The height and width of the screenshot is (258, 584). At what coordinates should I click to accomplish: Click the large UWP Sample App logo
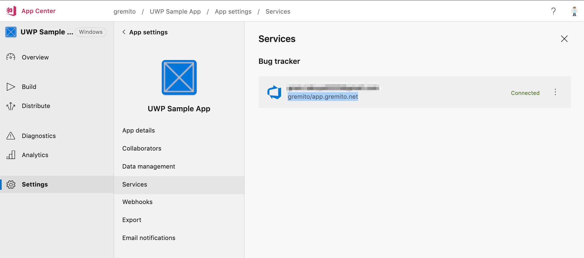pos(179,77)
